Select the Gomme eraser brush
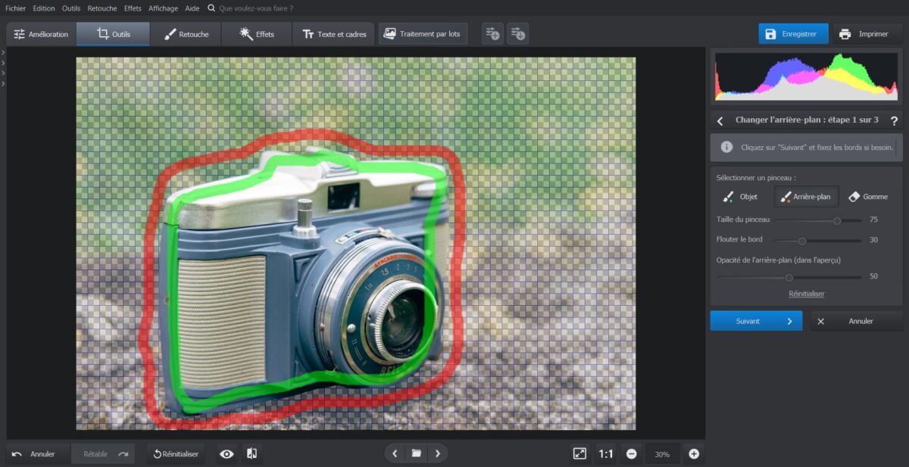Image resolution: width=909 pixels, height=467 pixels. click(x=867, y=197)
